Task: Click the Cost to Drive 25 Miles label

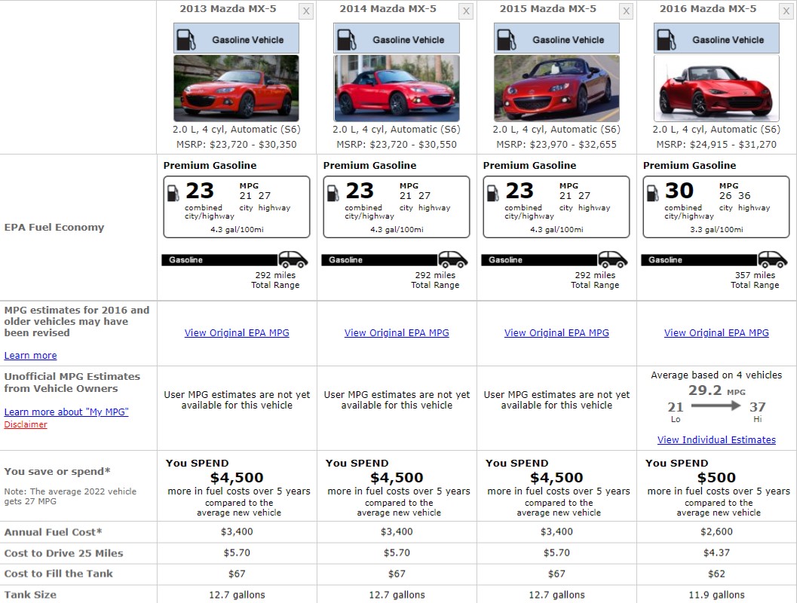Action: tap(63, 553)
